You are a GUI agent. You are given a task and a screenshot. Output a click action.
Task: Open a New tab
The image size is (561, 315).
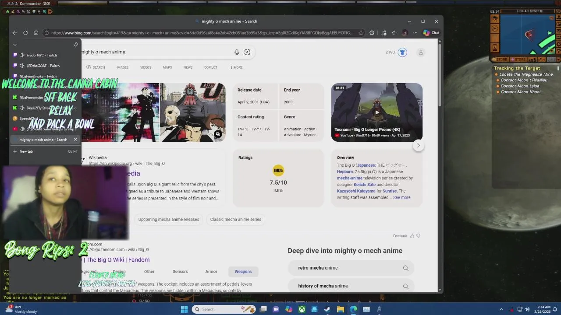(46, 151)
